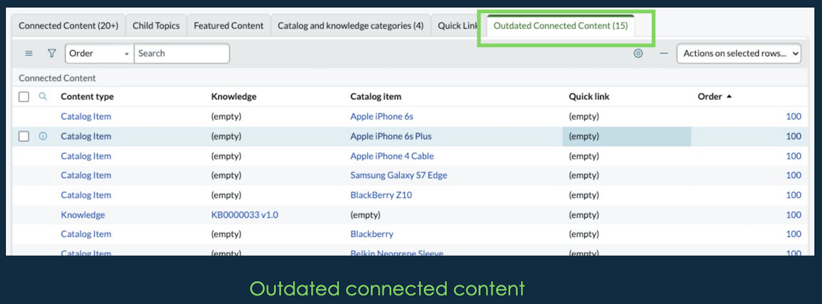This screenshot has width=822, height=304.
Task: Open list personalization gear icon
Action: (x=638, y=54)
